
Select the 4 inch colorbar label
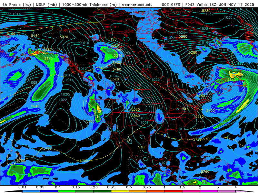pos(235,187)
